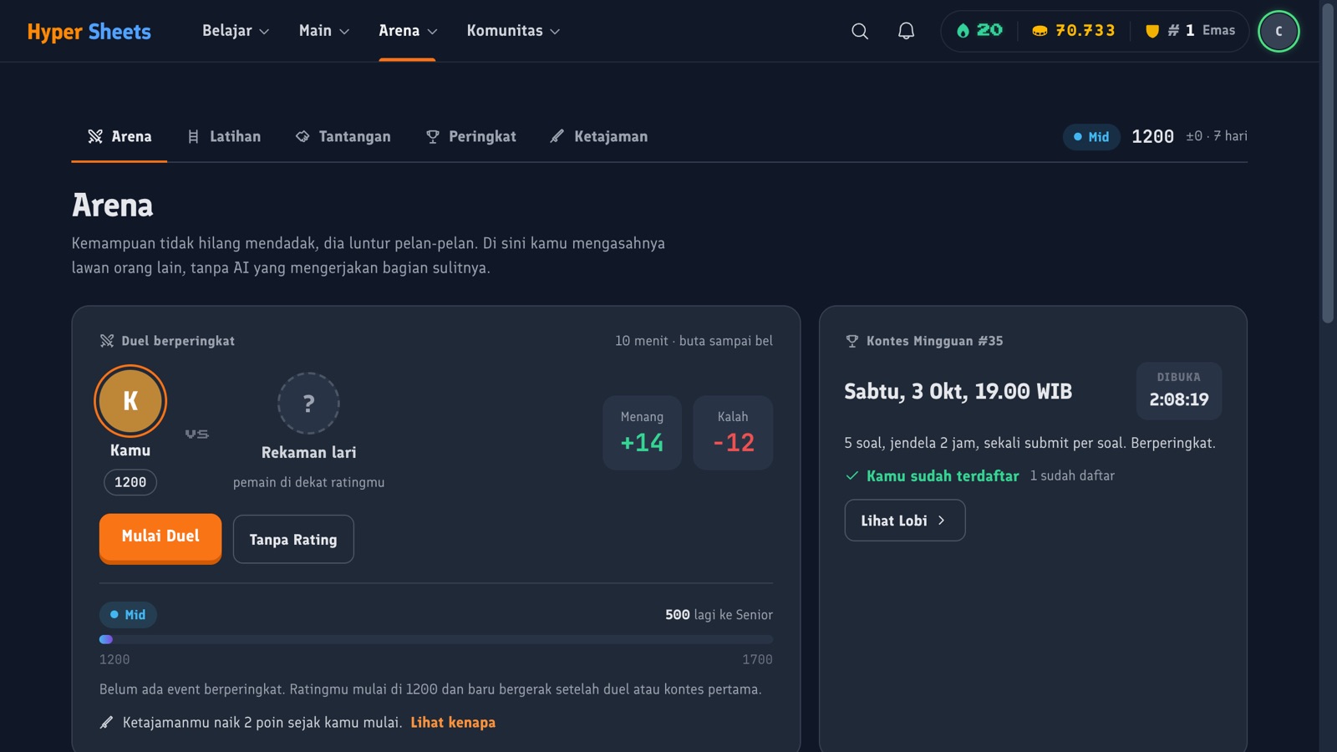Go to Hyper Sheets home logo
This screenshot has width=1337, height=752.
(x=89, y=32)
